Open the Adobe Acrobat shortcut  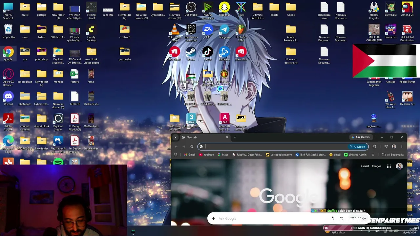click(8, 122)
